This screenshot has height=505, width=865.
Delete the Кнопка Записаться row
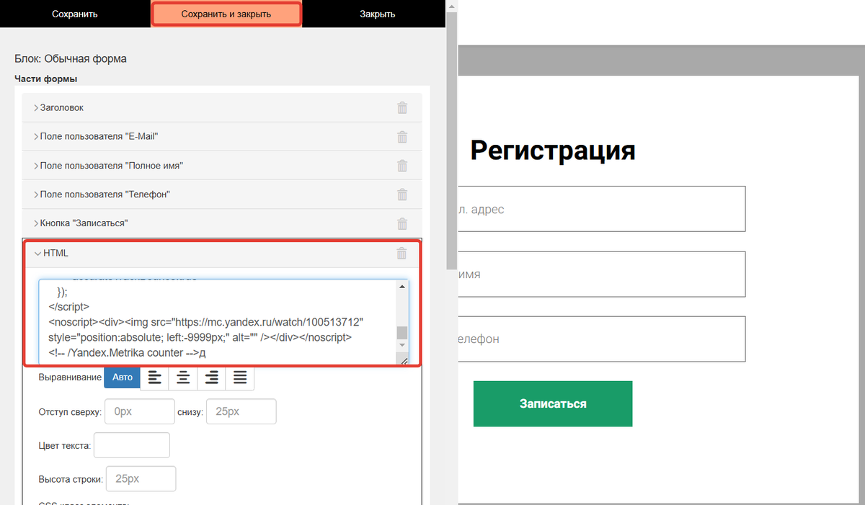click(402, 223)
